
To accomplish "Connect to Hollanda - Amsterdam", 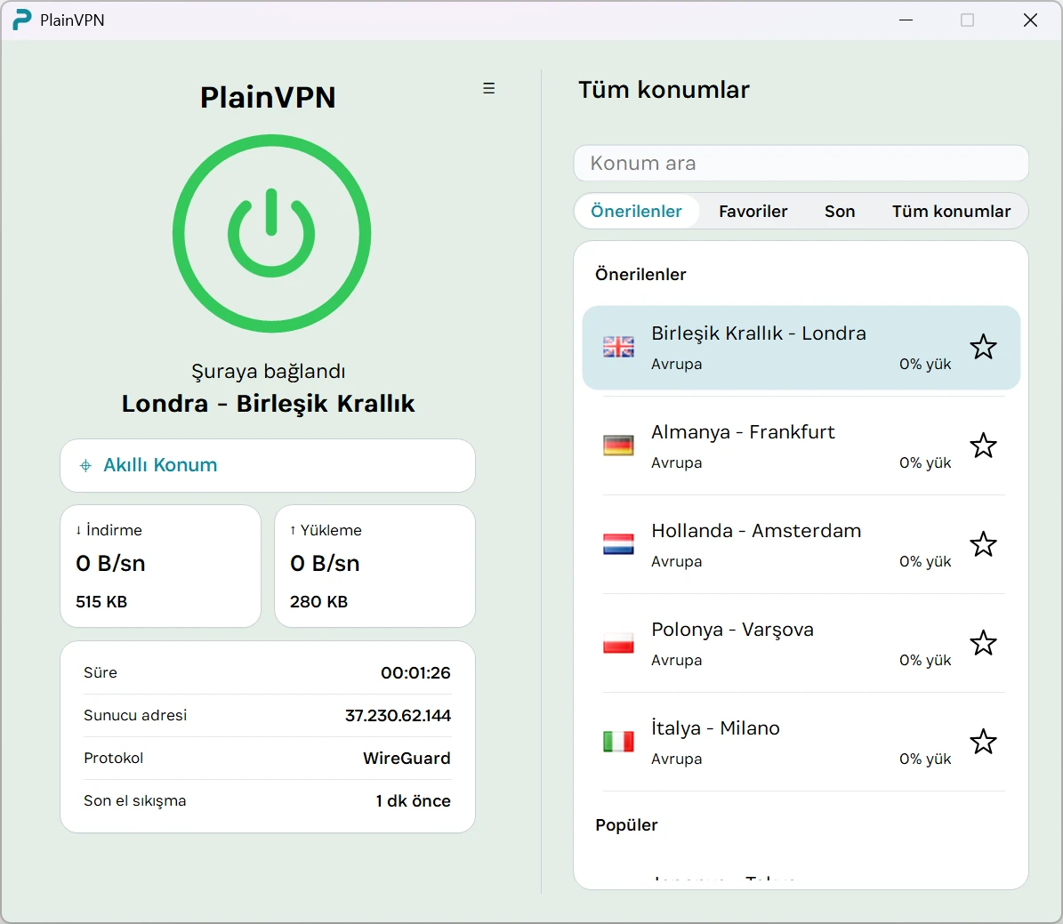I will coord(801,545).
